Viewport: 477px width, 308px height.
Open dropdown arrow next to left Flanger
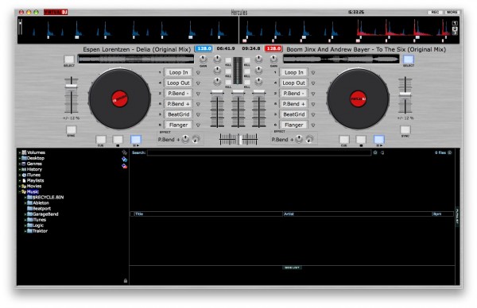pos(198,125)
